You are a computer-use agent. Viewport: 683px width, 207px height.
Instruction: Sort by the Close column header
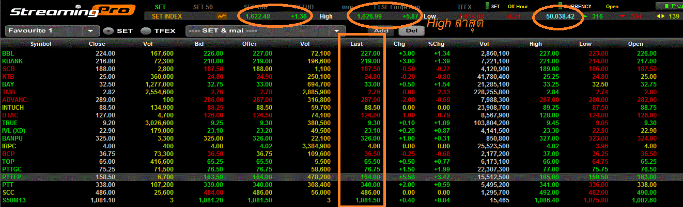click(97, 44)
